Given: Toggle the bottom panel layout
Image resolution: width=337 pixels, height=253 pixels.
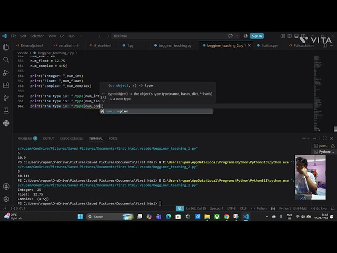Looking at the screenshot, I should pos(296,36).
